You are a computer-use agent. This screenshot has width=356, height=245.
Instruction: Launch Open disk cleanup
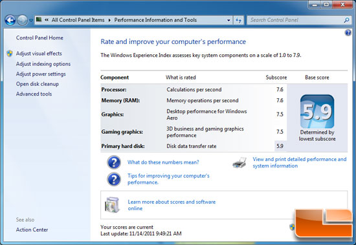(x=38, y=84)
